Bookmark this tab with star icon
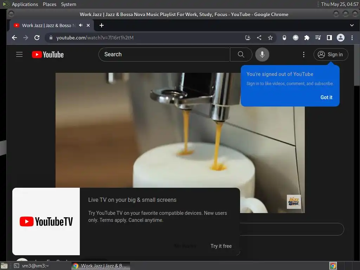The width and height of the screenshot is (360, 270). click(x=270, y=38)
